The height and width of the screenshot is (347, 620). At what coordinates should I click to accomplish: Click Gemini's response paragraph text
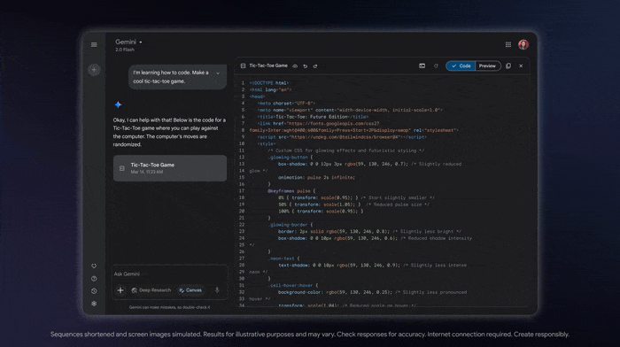[170, 132]
